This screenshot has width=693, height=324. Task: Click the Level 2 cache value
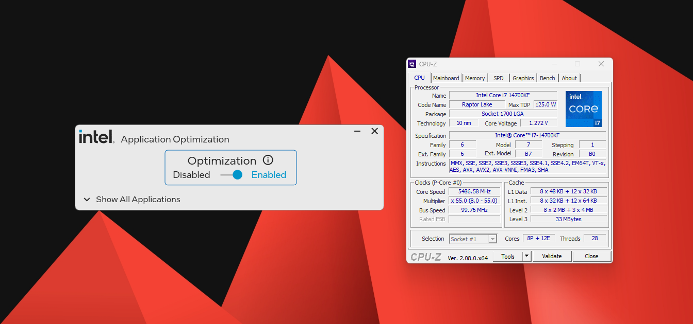pyautogui.click(x=568, y=210)
